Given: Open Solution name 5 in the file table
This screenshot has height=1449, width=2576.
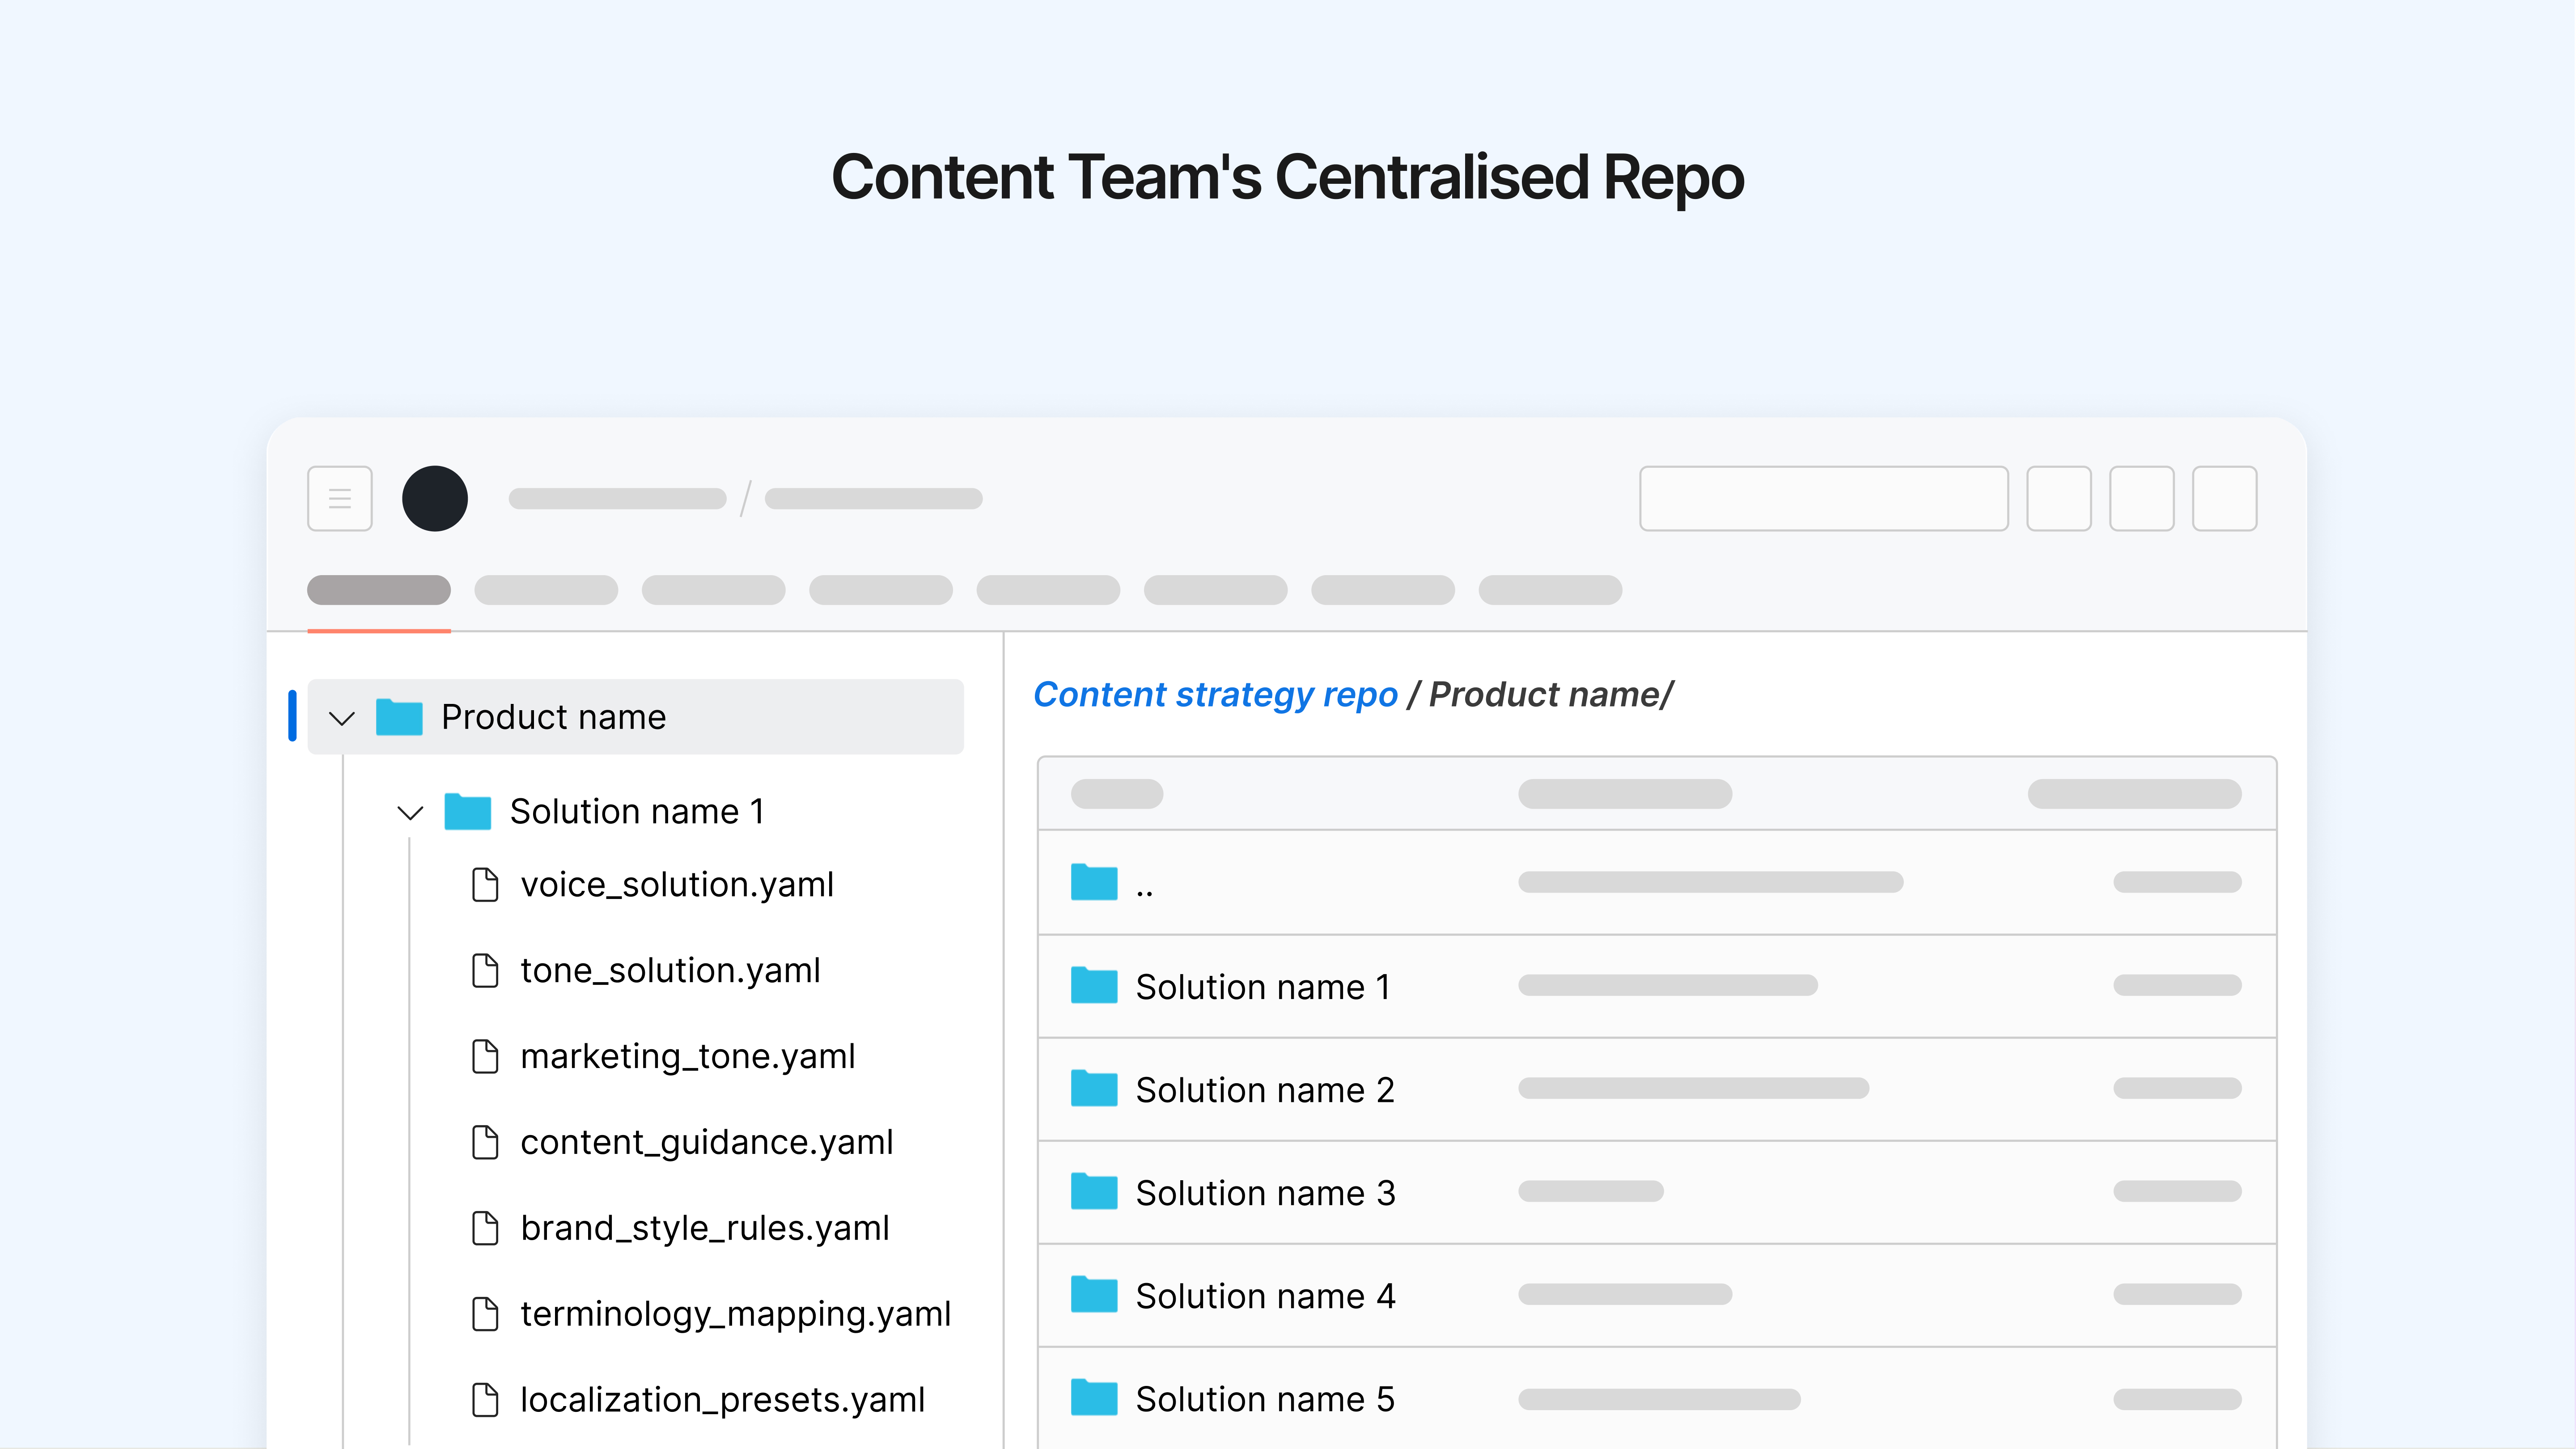Looking at the screenshot, I should coord(1265,1399).
